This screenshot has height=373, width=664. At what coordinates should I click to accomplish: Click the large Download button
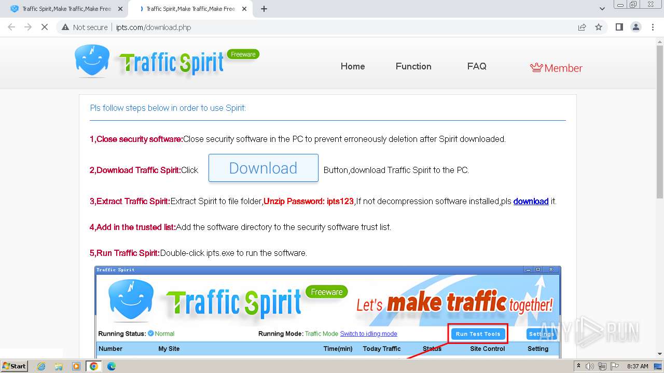(x=264, y=168)
